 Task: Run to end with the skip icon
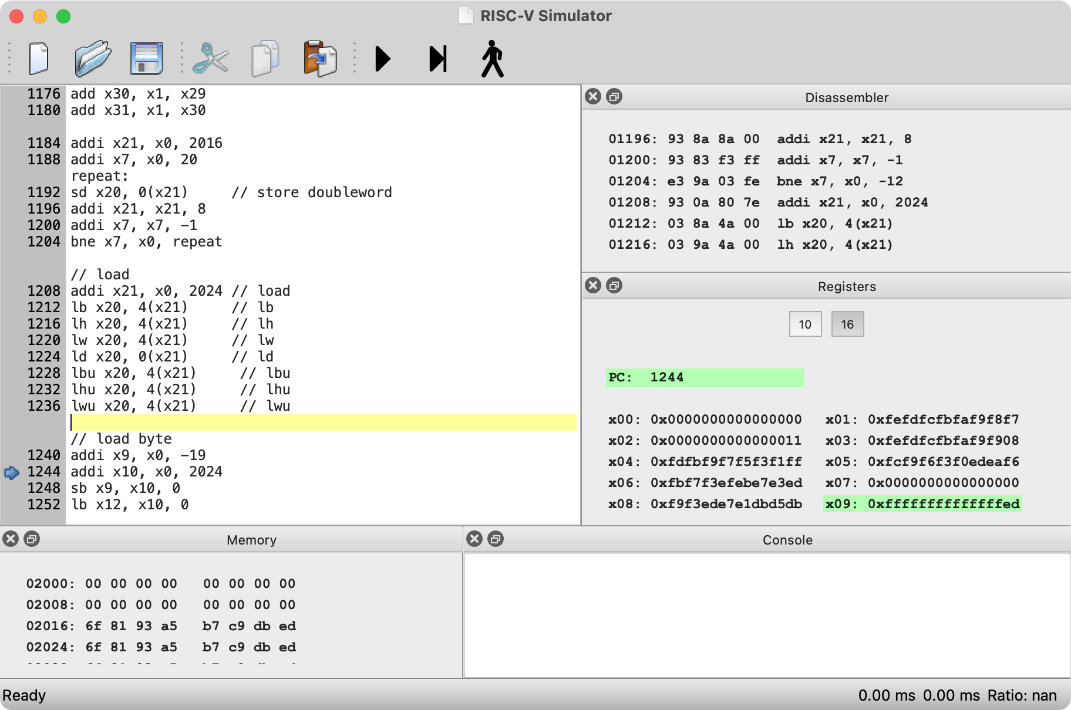pyautogui.click(x=438, y=59)
